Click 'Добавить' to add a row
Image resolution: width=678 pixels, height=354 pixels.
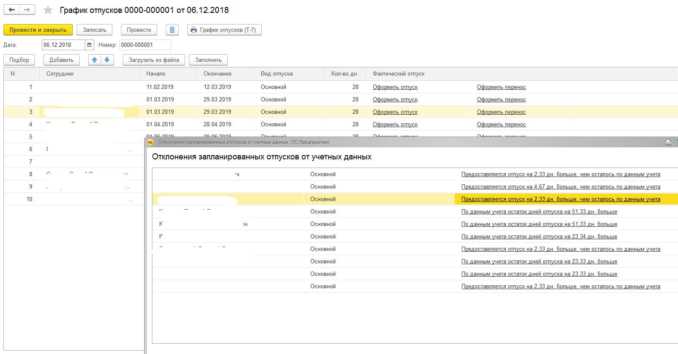click(x=61, y=60)
